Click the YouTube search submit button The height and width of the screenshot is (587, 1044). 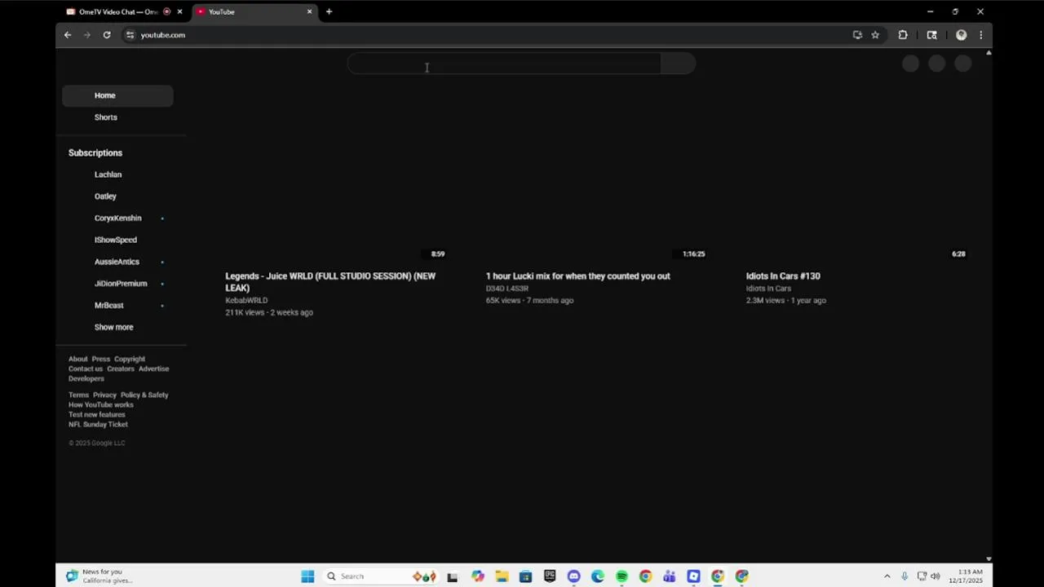[678, 64]
